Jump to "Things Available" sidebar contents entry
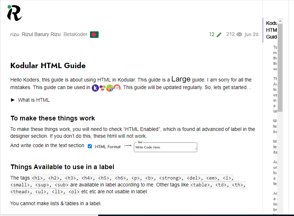294x216 pixels. point(275,95)
